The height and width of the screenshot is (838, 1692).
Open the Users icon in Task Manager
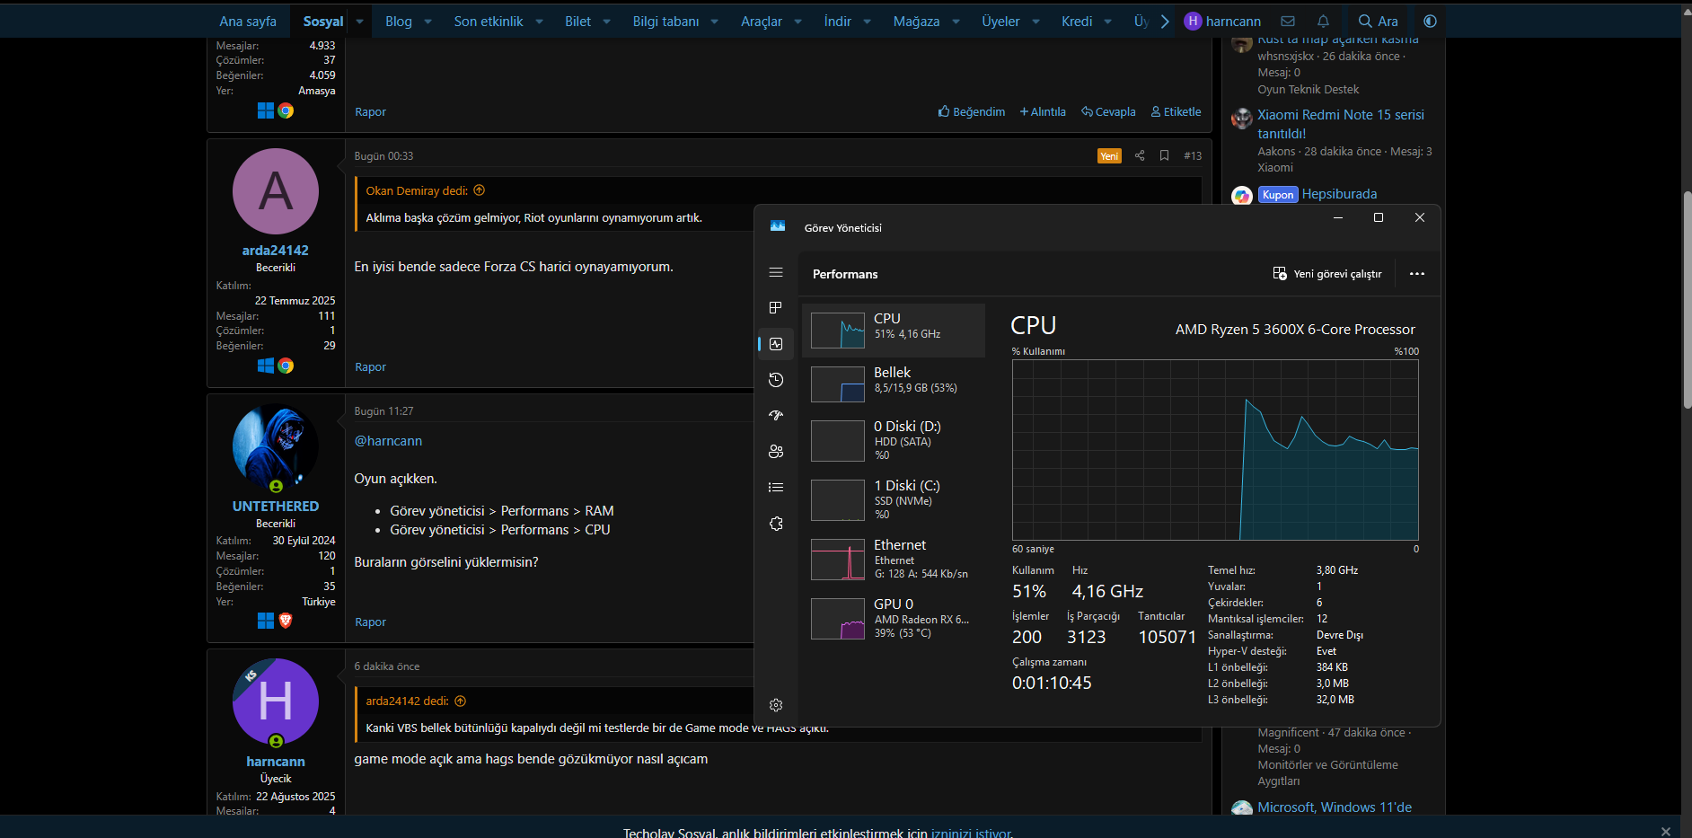pos(776,452)
